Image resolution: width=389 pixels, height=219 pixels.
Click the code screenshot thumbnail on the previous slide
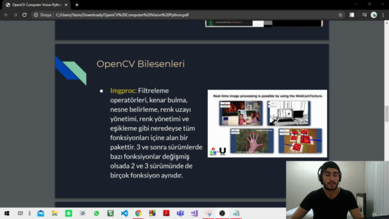(x=264, y=24)
